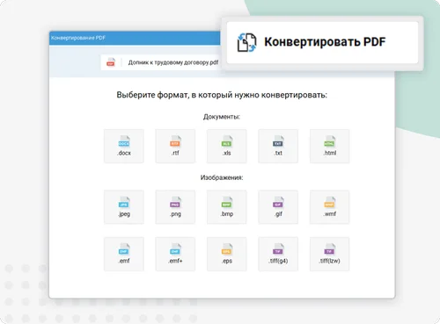Screen dimensions: 440x324
Task: Click the Конвертировать PDF button
Action: point(322,42)
